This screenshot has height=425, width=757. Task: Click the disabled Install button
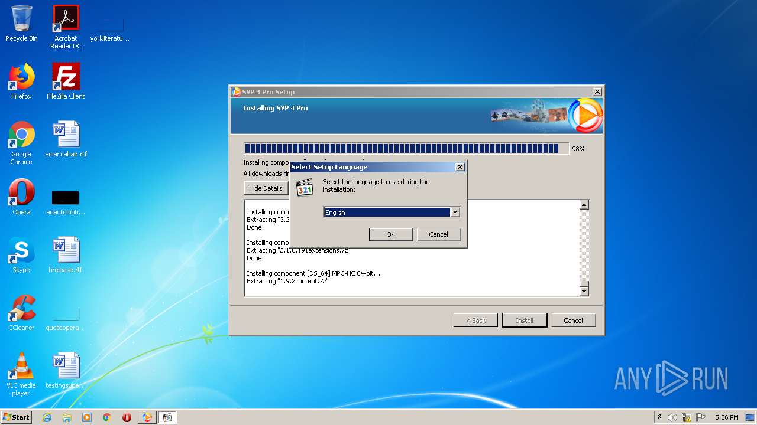pos(525,321)
